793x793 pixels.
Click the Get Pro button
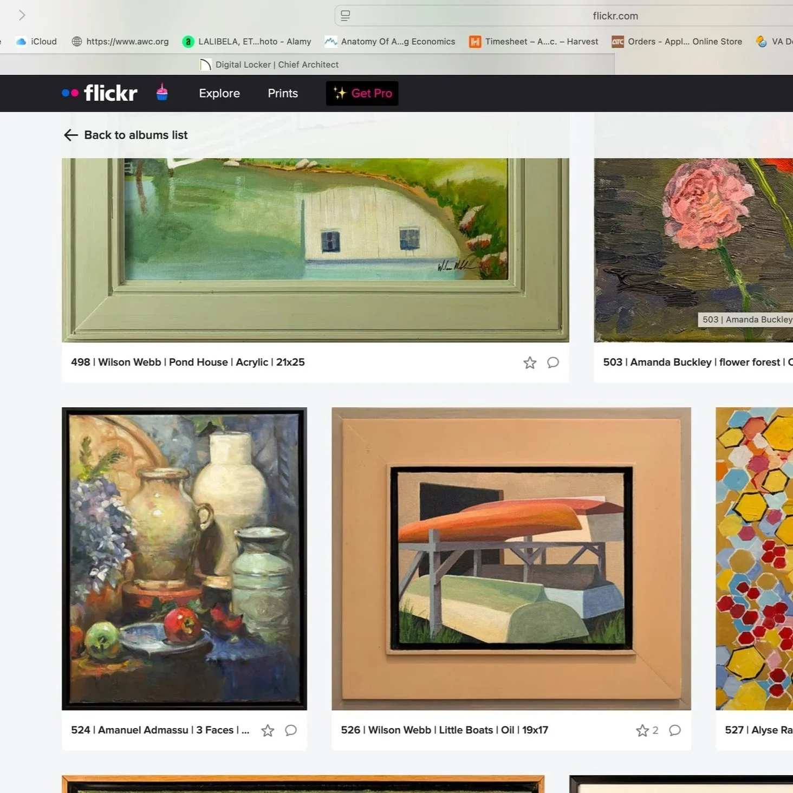pos(362,93)
